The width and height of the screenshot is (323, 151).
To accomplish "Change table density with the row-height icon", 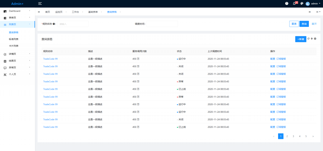I will (312, 39).
